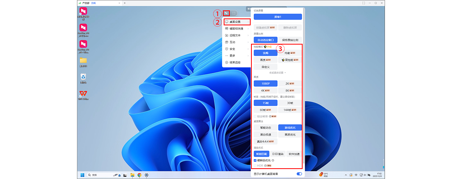
Task: Add a new session tab with plus
Action: pos(124,3)
